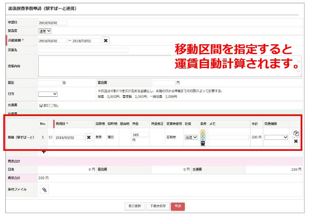Focus the 宿泊 nights input field
Screen dimensions: 313x223
(x=49, y=82)
